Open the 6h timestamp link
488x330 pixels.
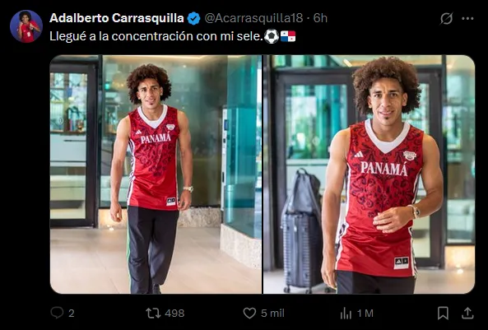[x=320, y=18]
